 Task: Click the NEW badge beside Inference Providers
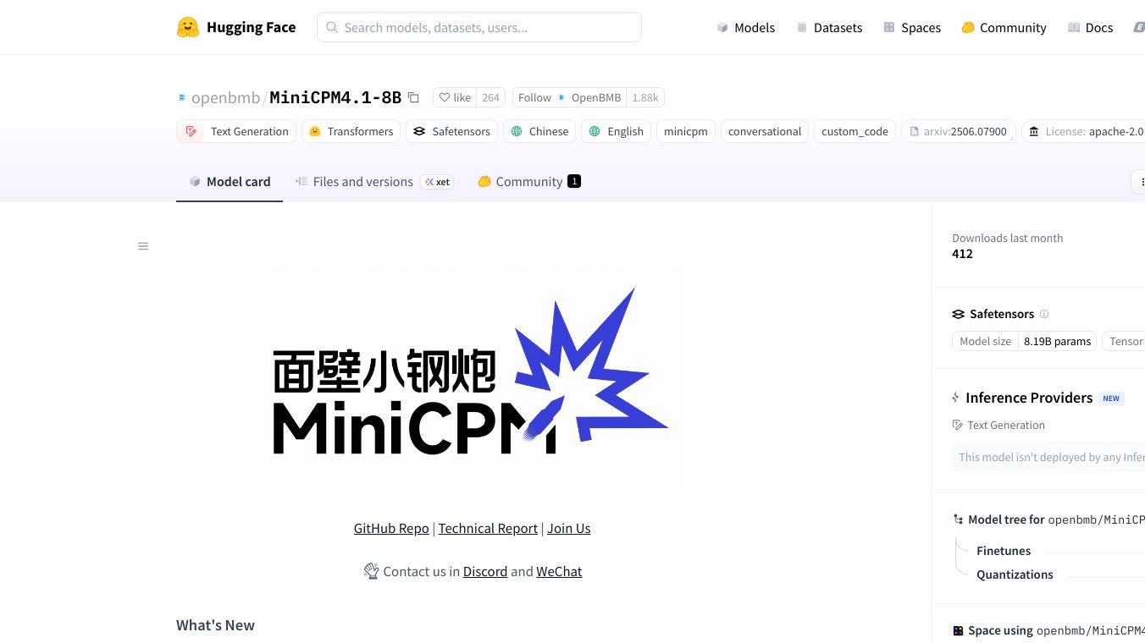tap(1111, 398)
